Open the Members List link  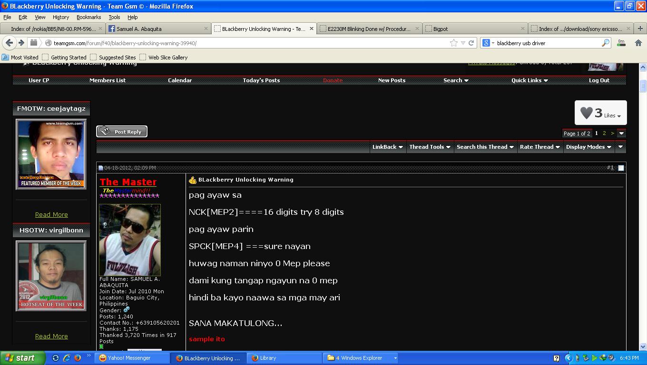108,80
